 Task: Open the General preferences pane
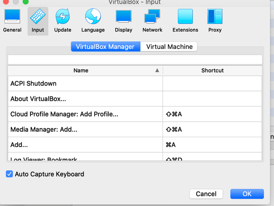[12, 21]
